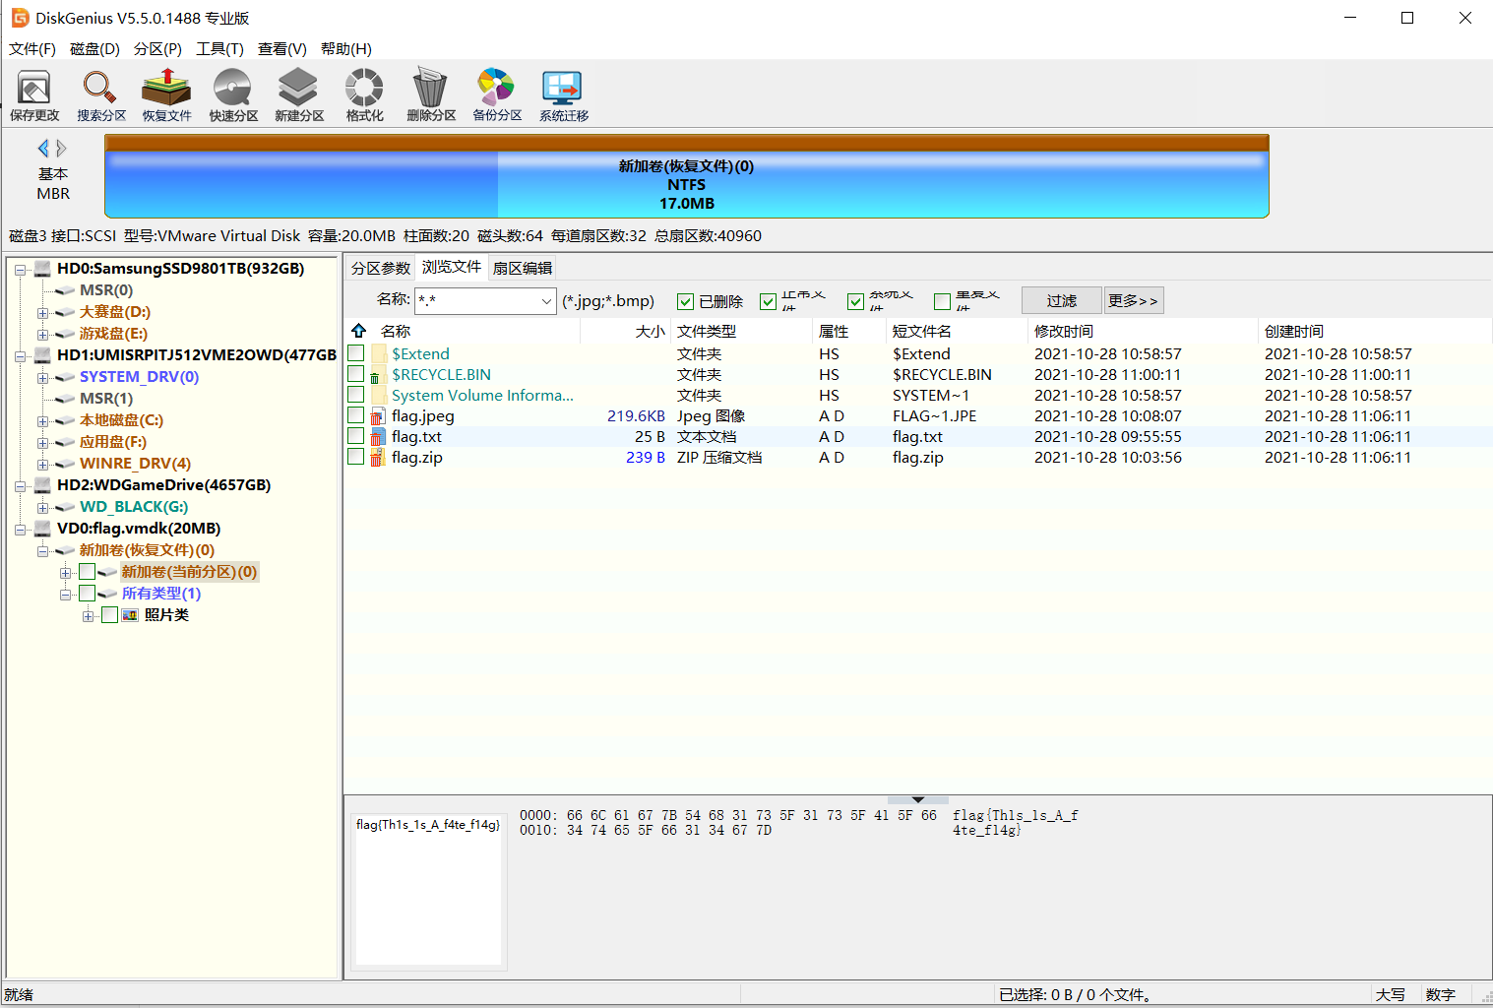Click the 照片类 photo category icon
This screenshot has height=1008, width=1493.
coord(130,615)
